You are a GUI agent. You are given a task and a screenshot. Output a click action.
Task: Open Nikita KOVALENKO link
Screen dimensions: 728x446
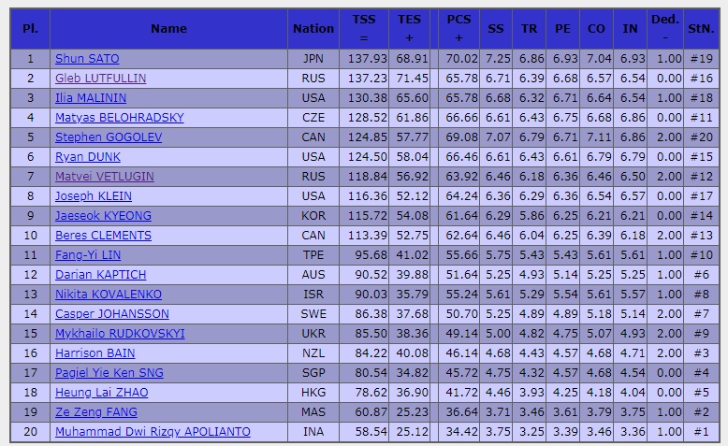pos(109,295)
